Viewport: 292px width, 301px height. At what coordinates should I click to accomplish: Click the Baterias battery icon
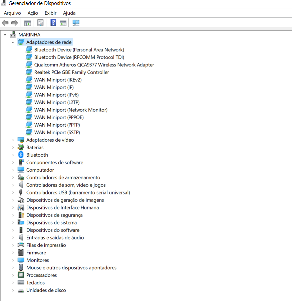(x=21, y=147)
